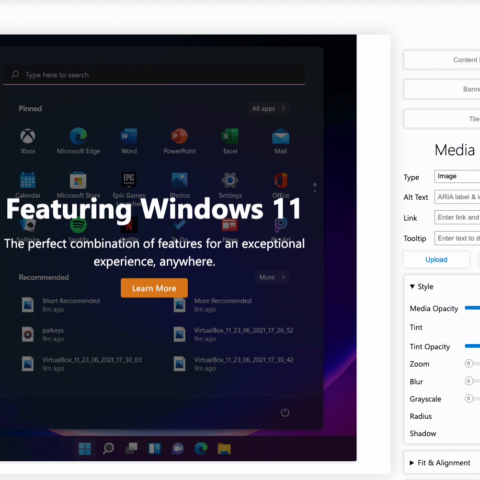Switch to the Content tab

pyautogui.click(x=442, y=60)
